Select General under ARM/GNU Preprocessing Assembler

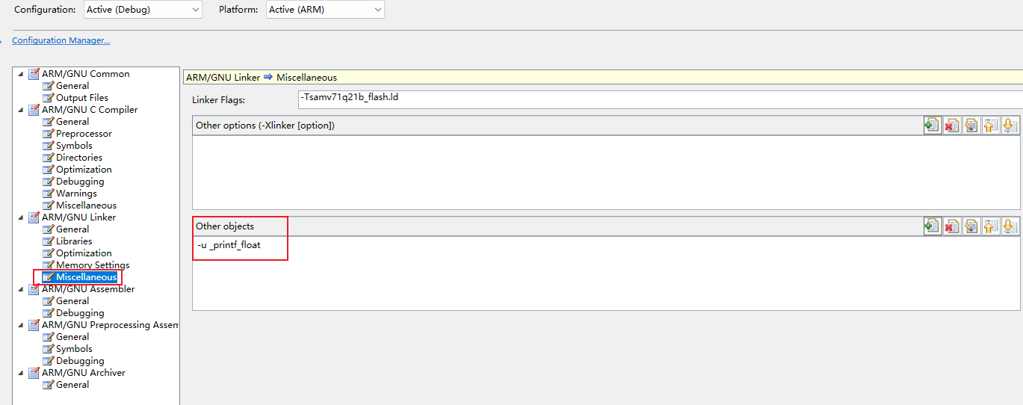click(72, 337)
